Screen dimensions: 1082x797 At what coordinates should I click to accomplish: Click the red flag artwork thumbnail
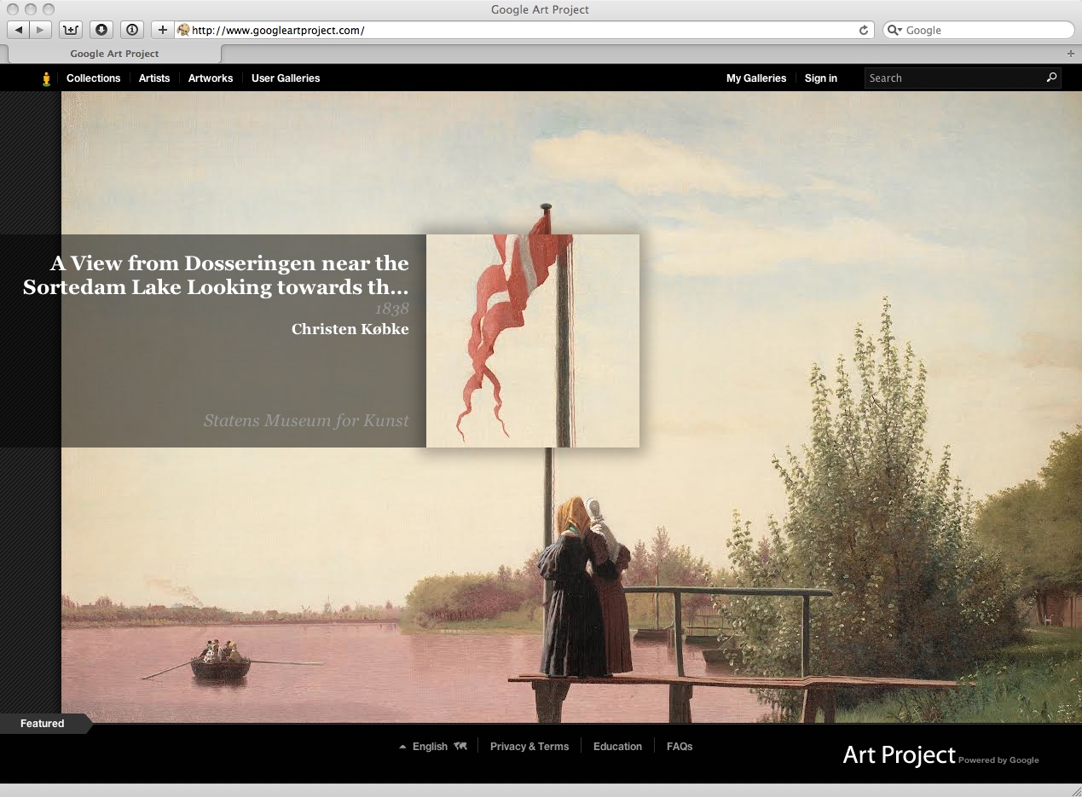coord(533,341)
